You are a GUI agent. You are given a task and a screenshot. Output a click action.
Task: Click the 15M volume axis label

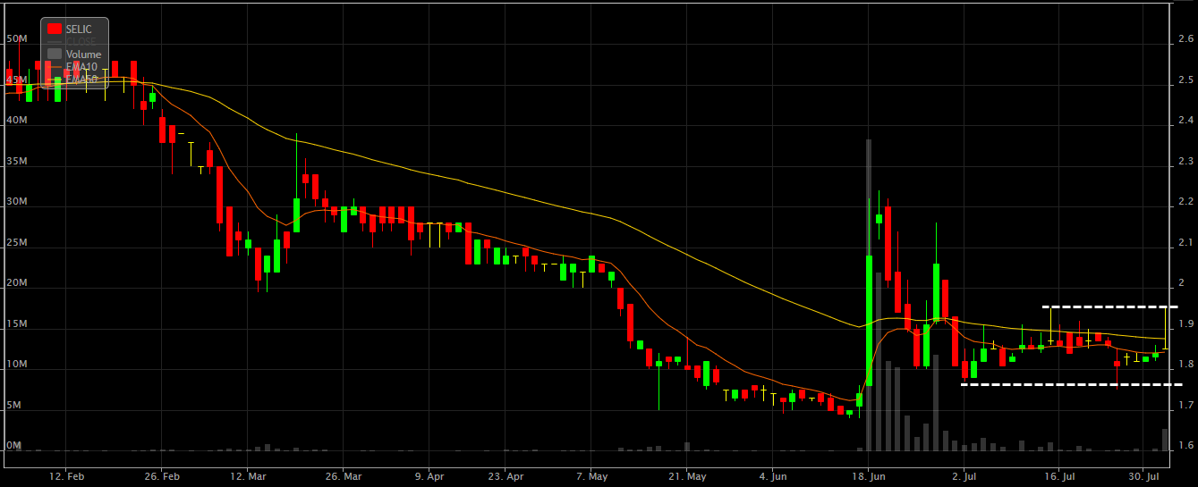(16, 323)
